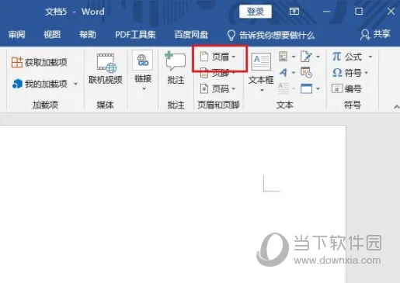
Task: Expand the Equation (公式) dropdown arrow
Action: point(370,57)
